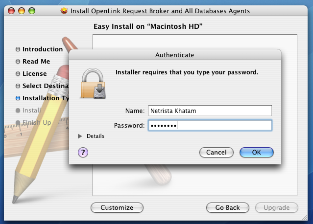Open help with the purple question mark button
Screen dimensions: 313x224
click(83, 152)
